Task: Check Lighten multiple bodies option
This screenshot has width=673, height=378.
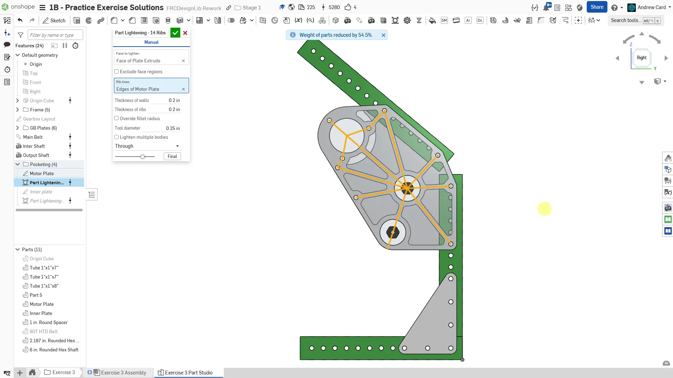Action: tap(116, 137)
